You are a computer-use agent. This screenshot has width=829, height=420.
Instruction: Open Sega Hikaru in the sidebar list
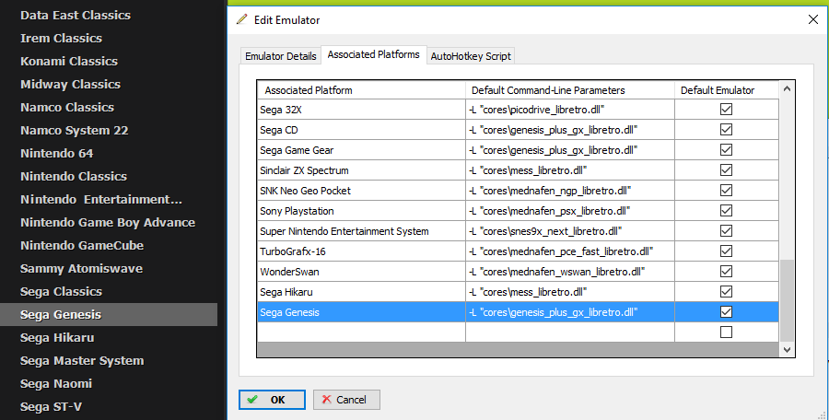(57, 337)
